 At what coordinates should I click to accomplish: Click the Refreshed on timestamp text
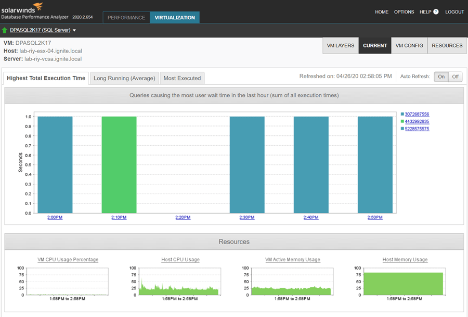346,76
